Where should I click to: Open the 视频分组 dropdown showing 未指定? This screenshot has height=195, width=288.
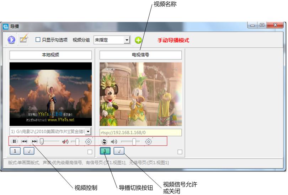[x=112, y=40]
